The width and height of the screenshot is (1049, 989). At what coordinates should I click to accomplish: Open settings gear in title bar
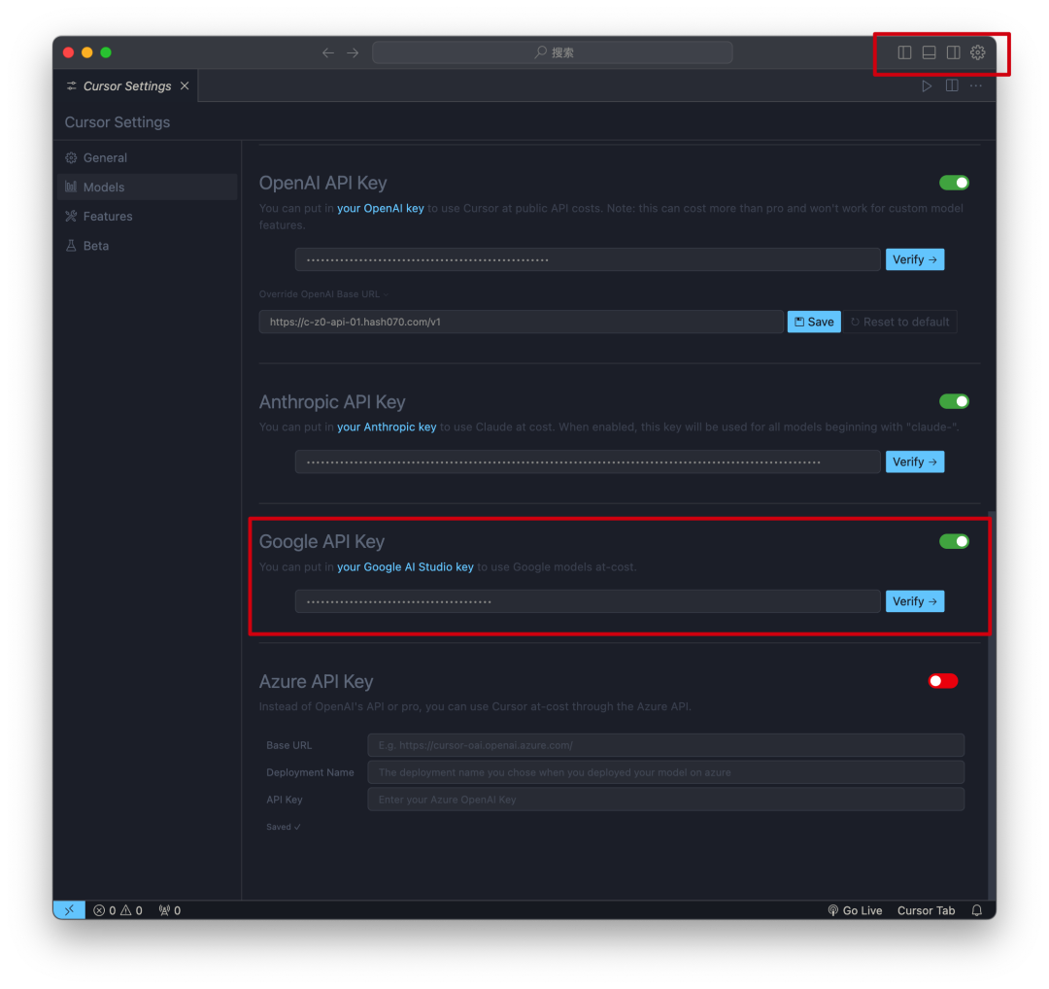(x=978, y=52)
